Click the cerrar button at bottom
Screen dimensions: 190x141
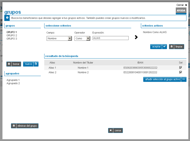116,131
